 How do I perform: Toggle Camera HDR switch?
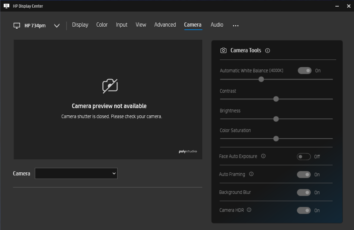point(304,210)
